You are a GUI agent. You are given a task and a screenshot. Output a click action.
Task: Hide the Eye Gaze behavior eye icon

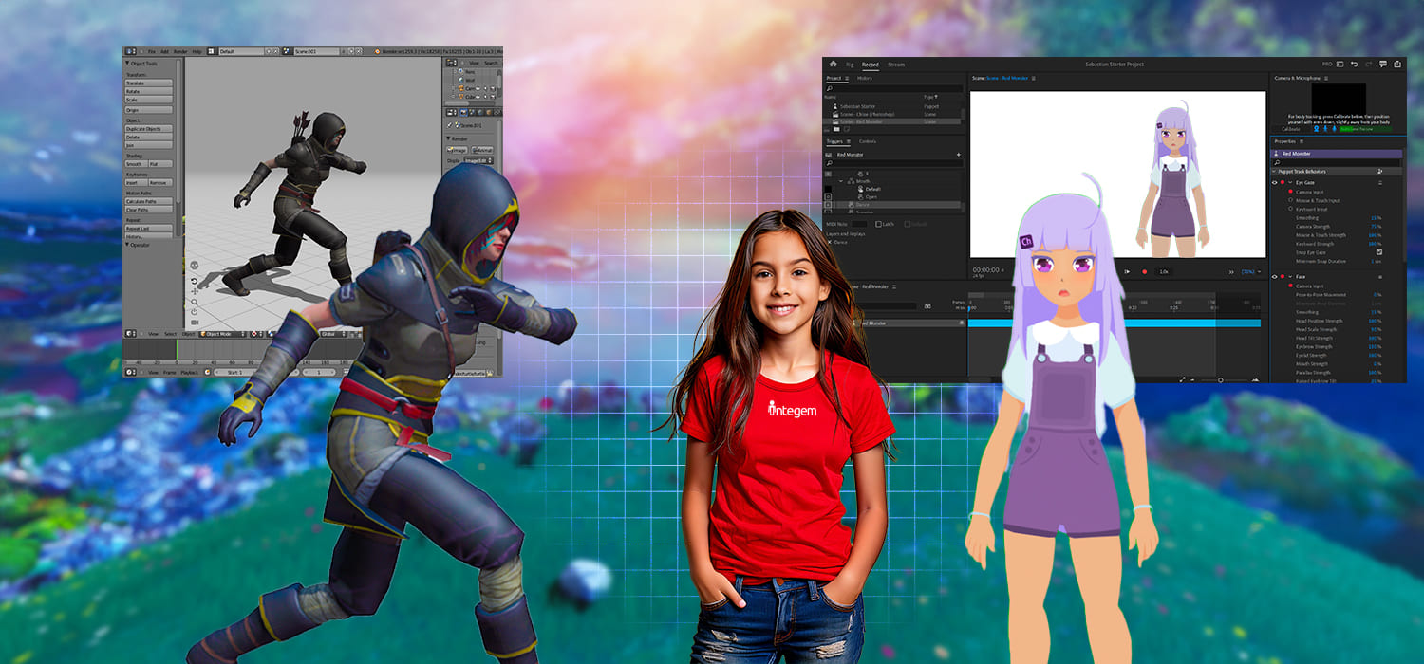click(x=1275, y=182)
